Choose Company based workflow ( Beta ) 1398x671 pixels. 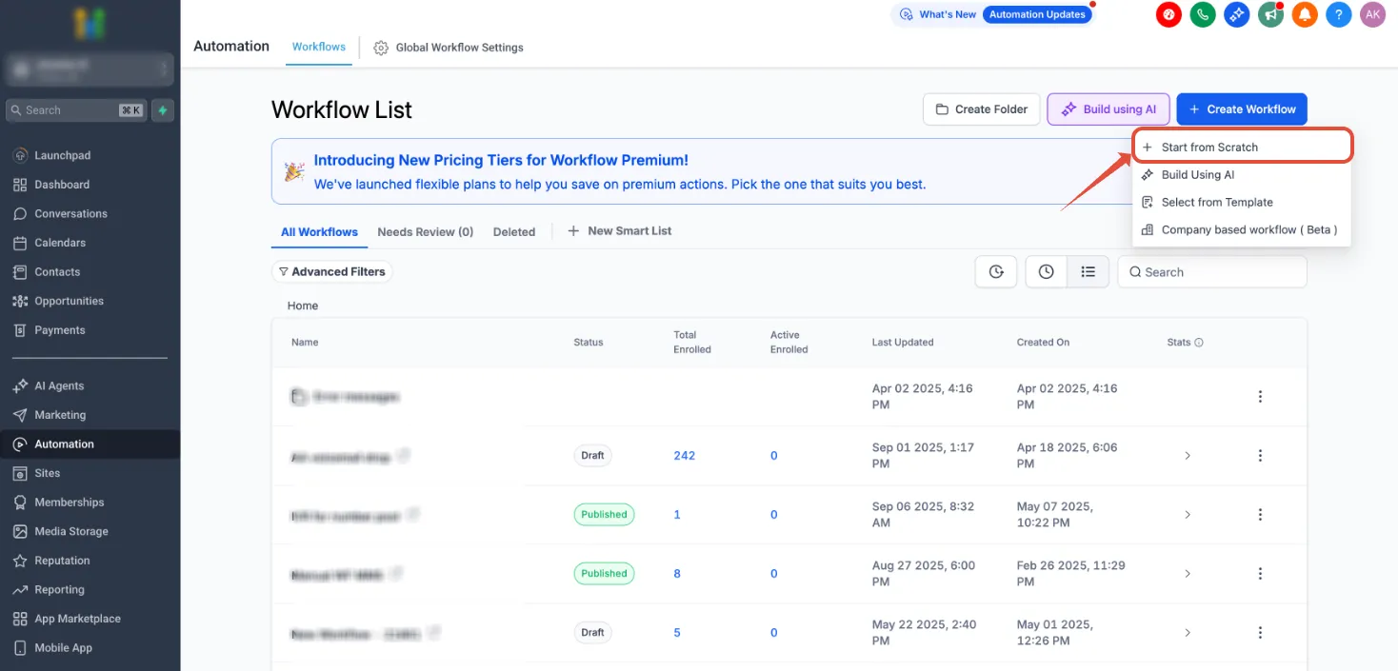(1242, 229)
